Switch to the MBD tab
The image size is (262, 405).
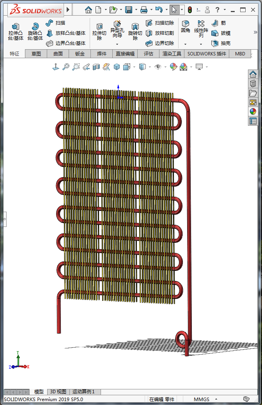(240, 54)
